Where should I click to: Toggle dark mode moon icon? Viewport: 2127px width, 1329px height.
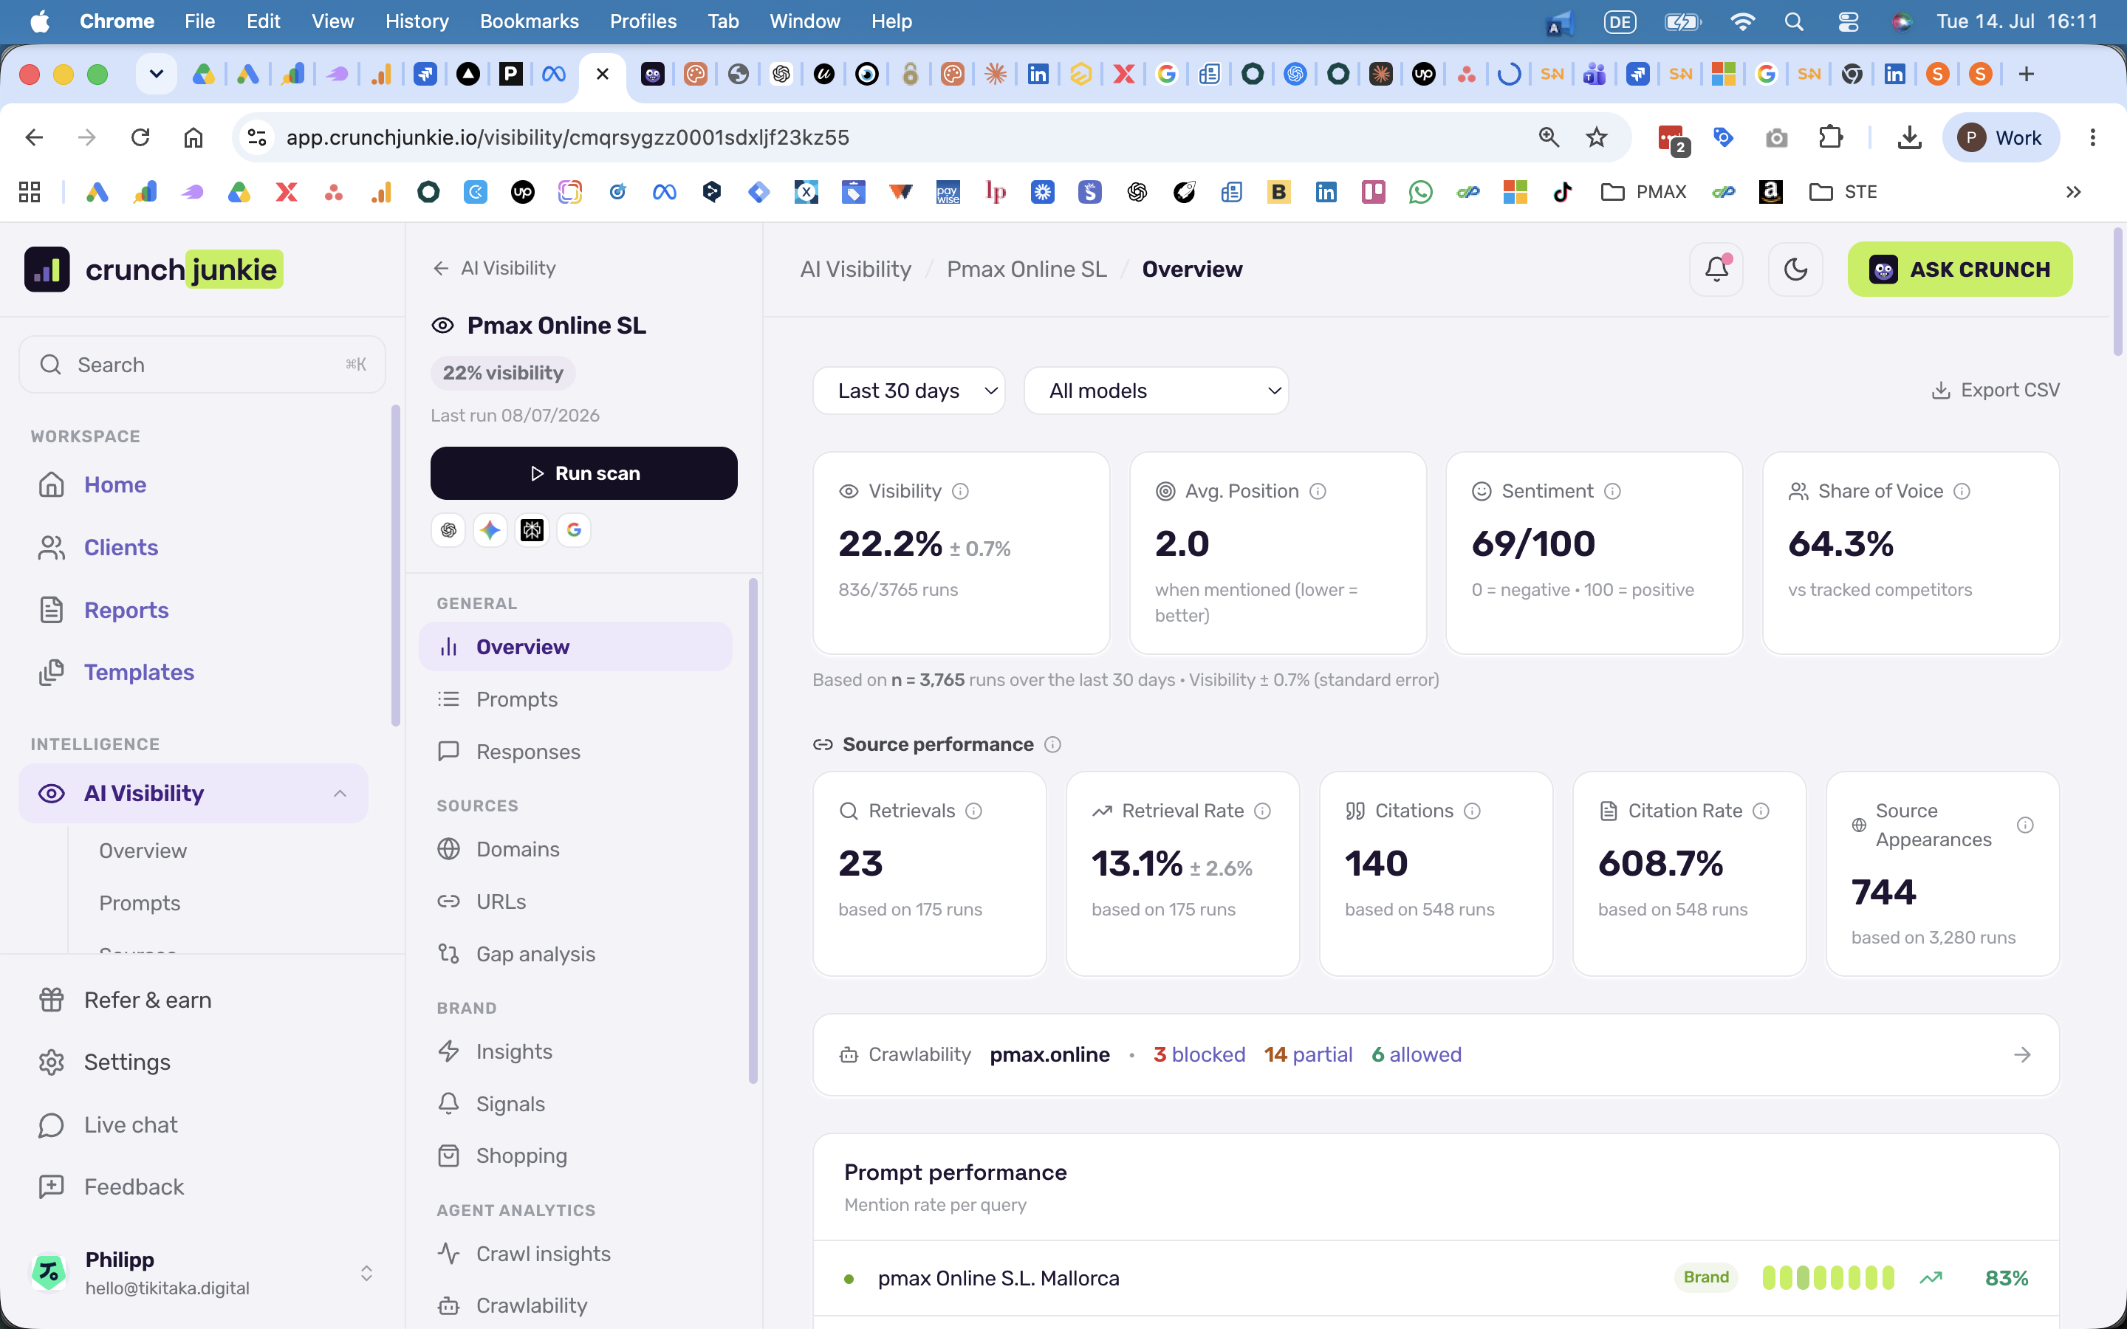coord(1795,269)
